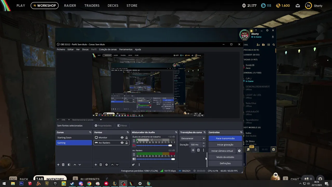Move selected scene up in Cenas
Viewport: 332px width, 187px height.
75,165
